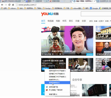
Task: Open the 拍客 navigation link
Action: click(x=96, y=21)
